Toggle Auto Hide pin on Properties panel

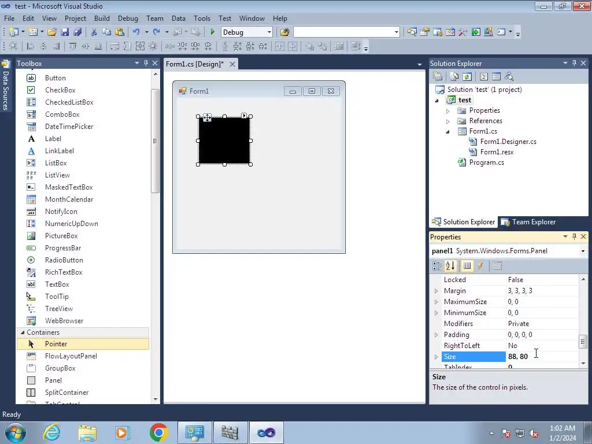click(x=574, y=236)
